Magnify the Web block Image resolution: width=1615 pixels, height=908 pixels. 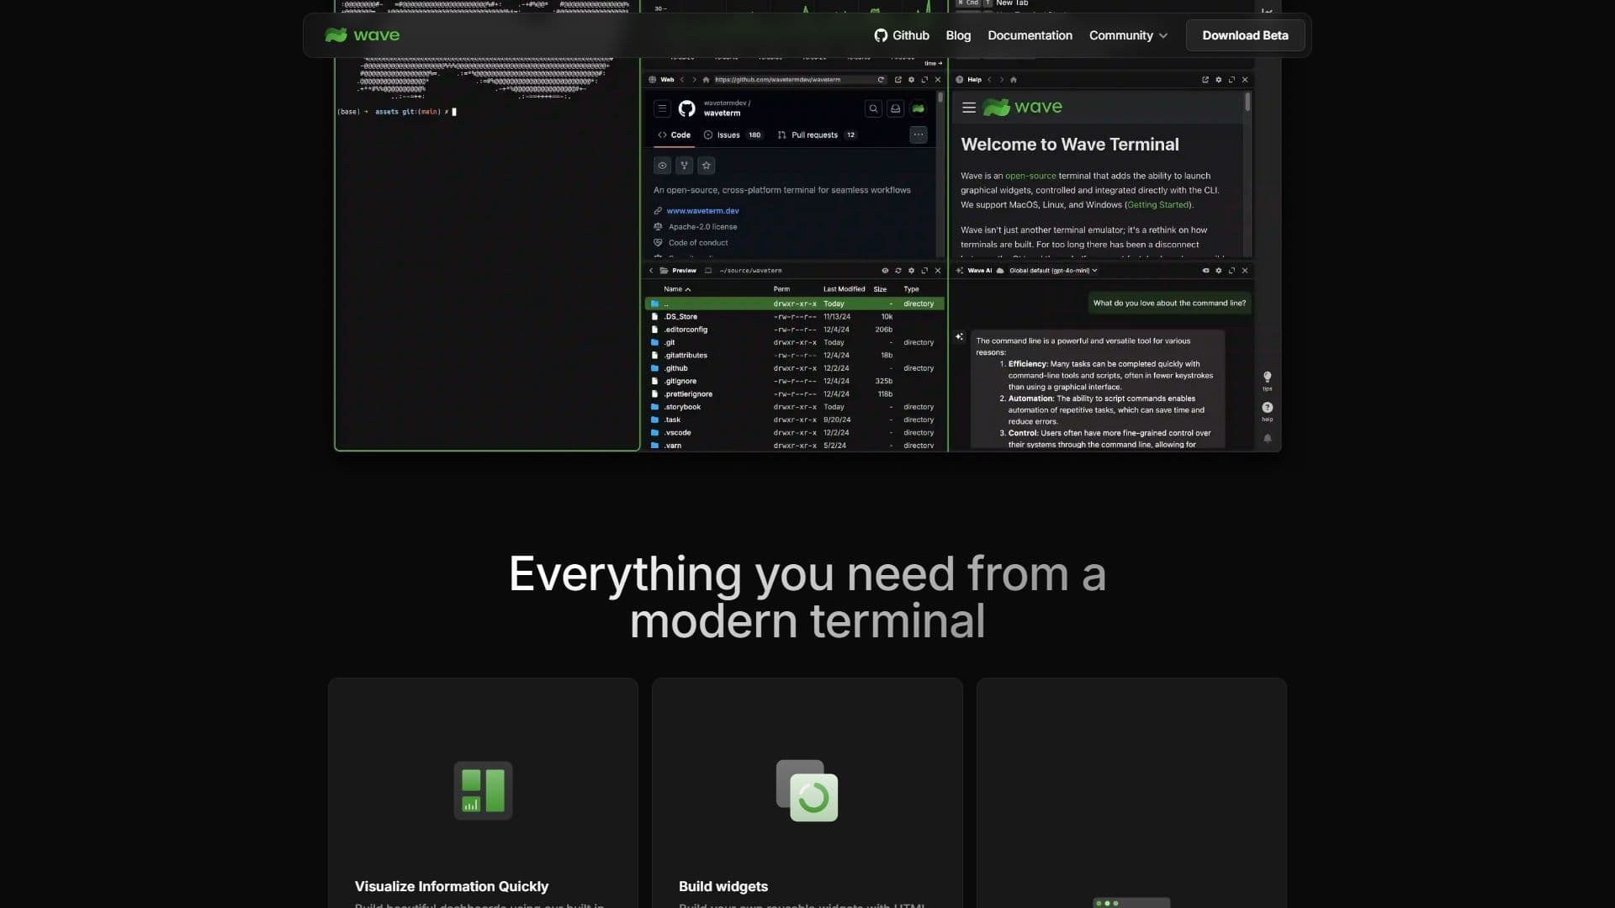[924, 80]
